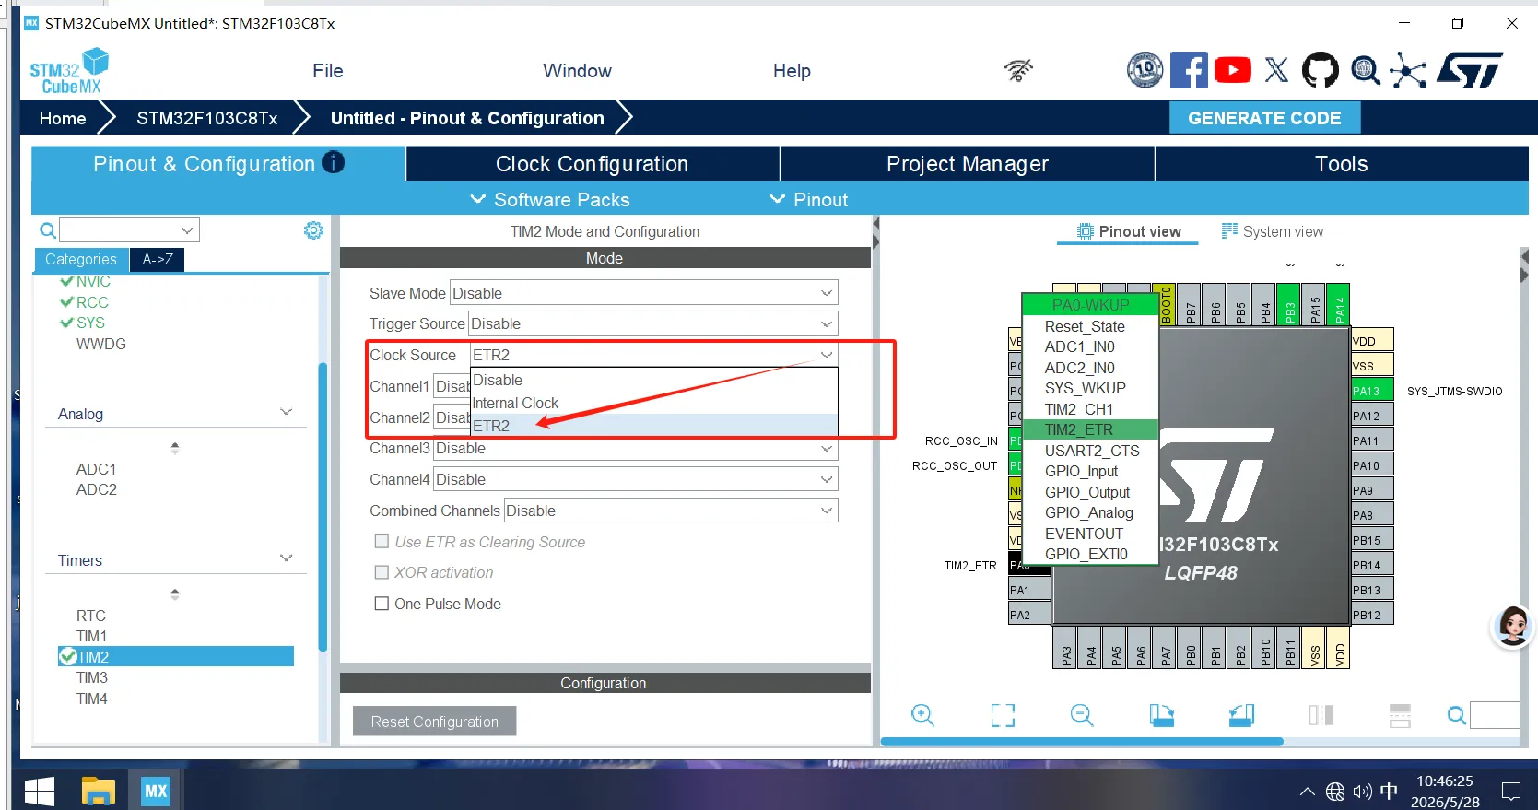Click the categories list vertical scrollbar
Viewport: 1538px width, 810px height.
click(323, 507)
